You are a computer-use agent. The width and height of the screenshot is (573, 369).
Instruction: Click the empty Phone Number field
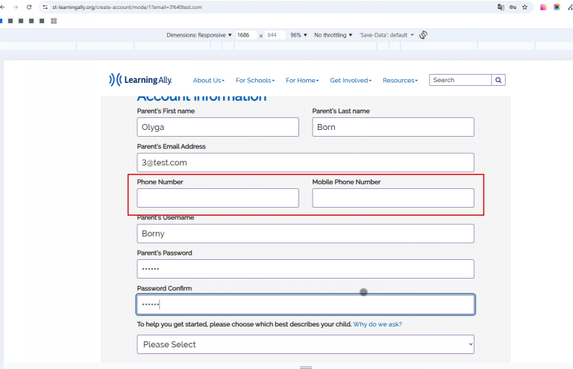coord(218,198)
